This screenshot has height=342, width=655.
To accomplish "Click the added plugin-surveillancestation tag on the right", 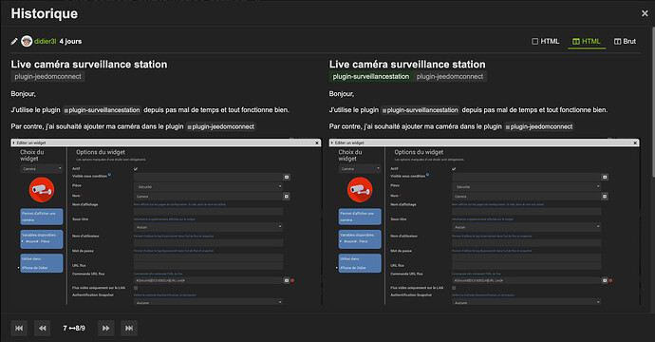I will pyautogui.click(x=370, y=77).
